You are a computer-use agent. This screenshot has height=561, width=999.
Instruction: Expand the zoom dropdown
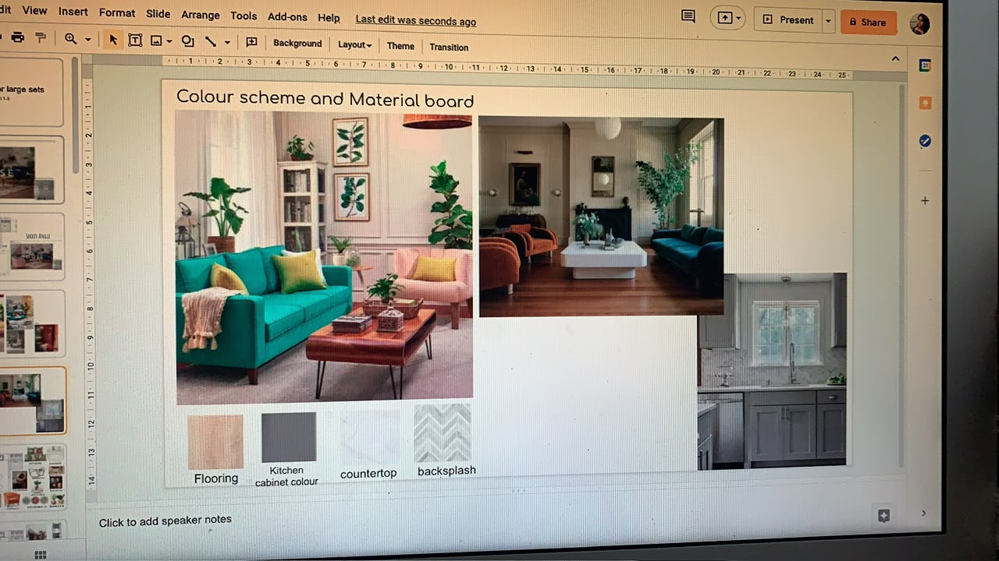coord(87,40)
